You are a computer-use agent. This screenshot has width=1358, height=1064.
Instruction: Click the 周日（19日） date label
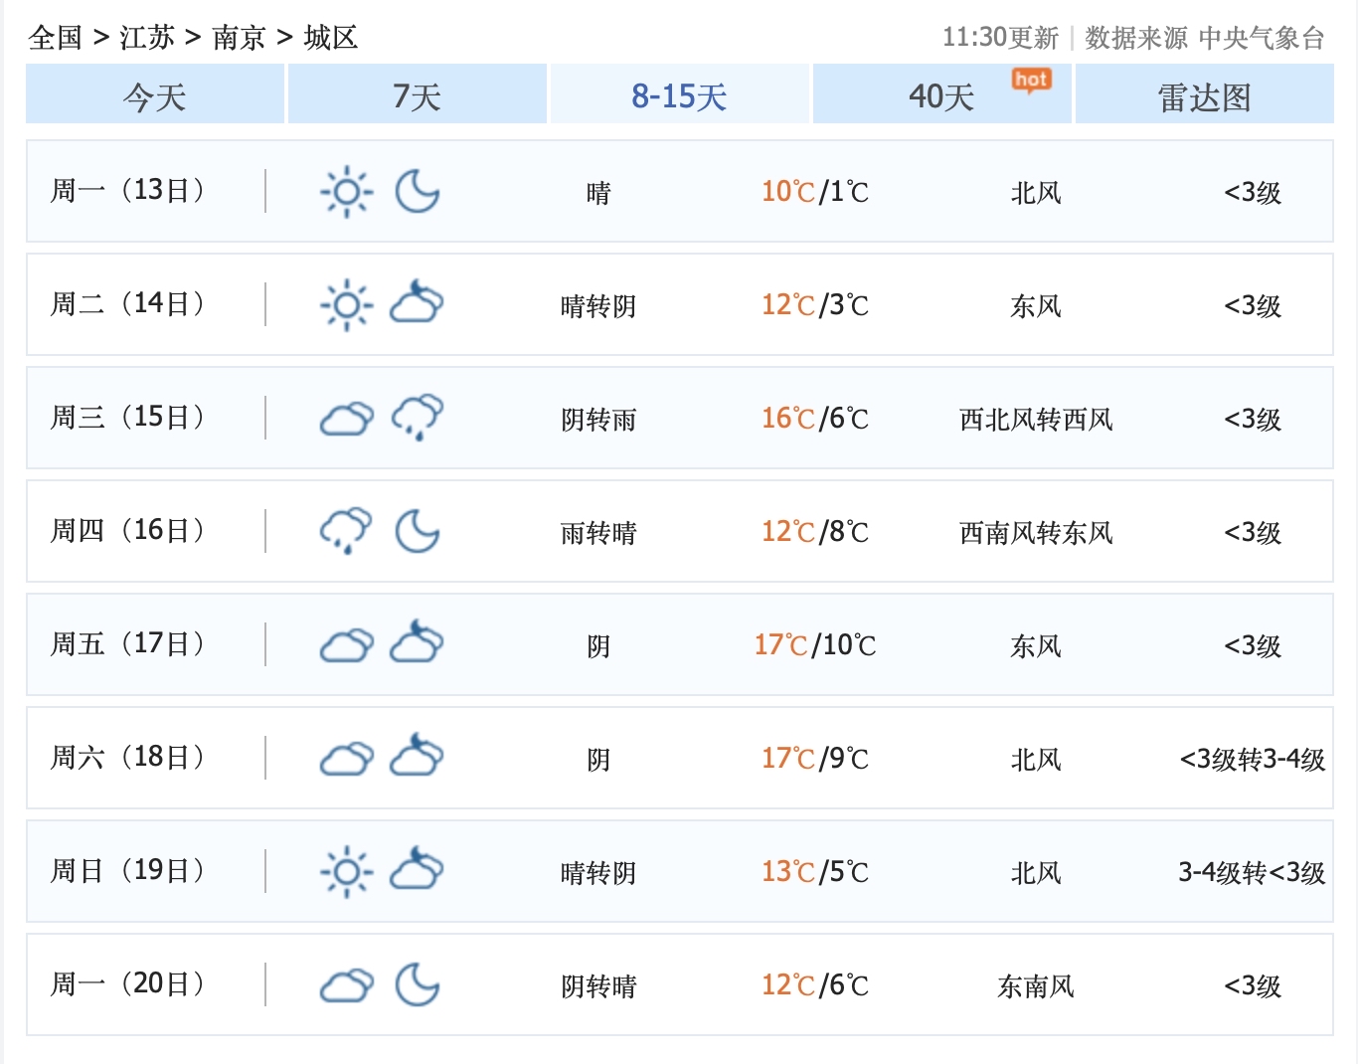[x=127, y=870]
